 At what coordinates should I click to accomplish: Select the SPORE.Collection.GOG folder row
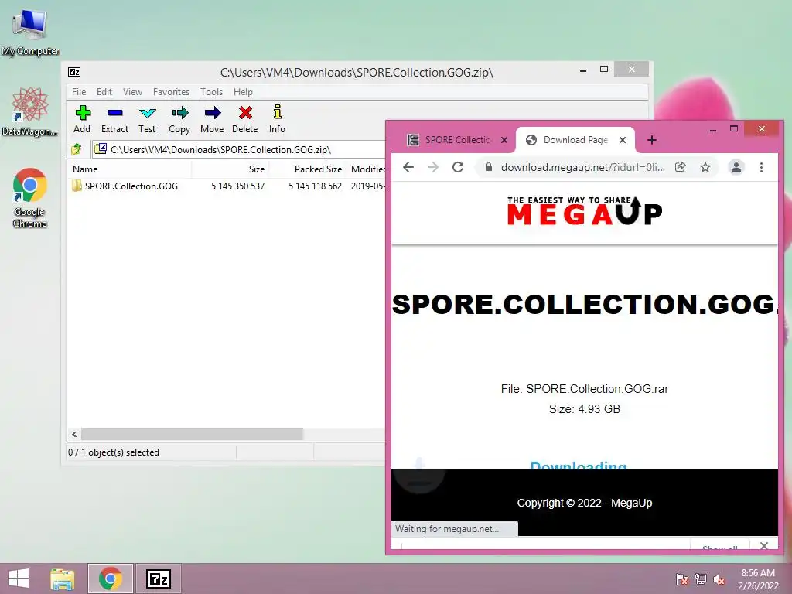[227, 186]
